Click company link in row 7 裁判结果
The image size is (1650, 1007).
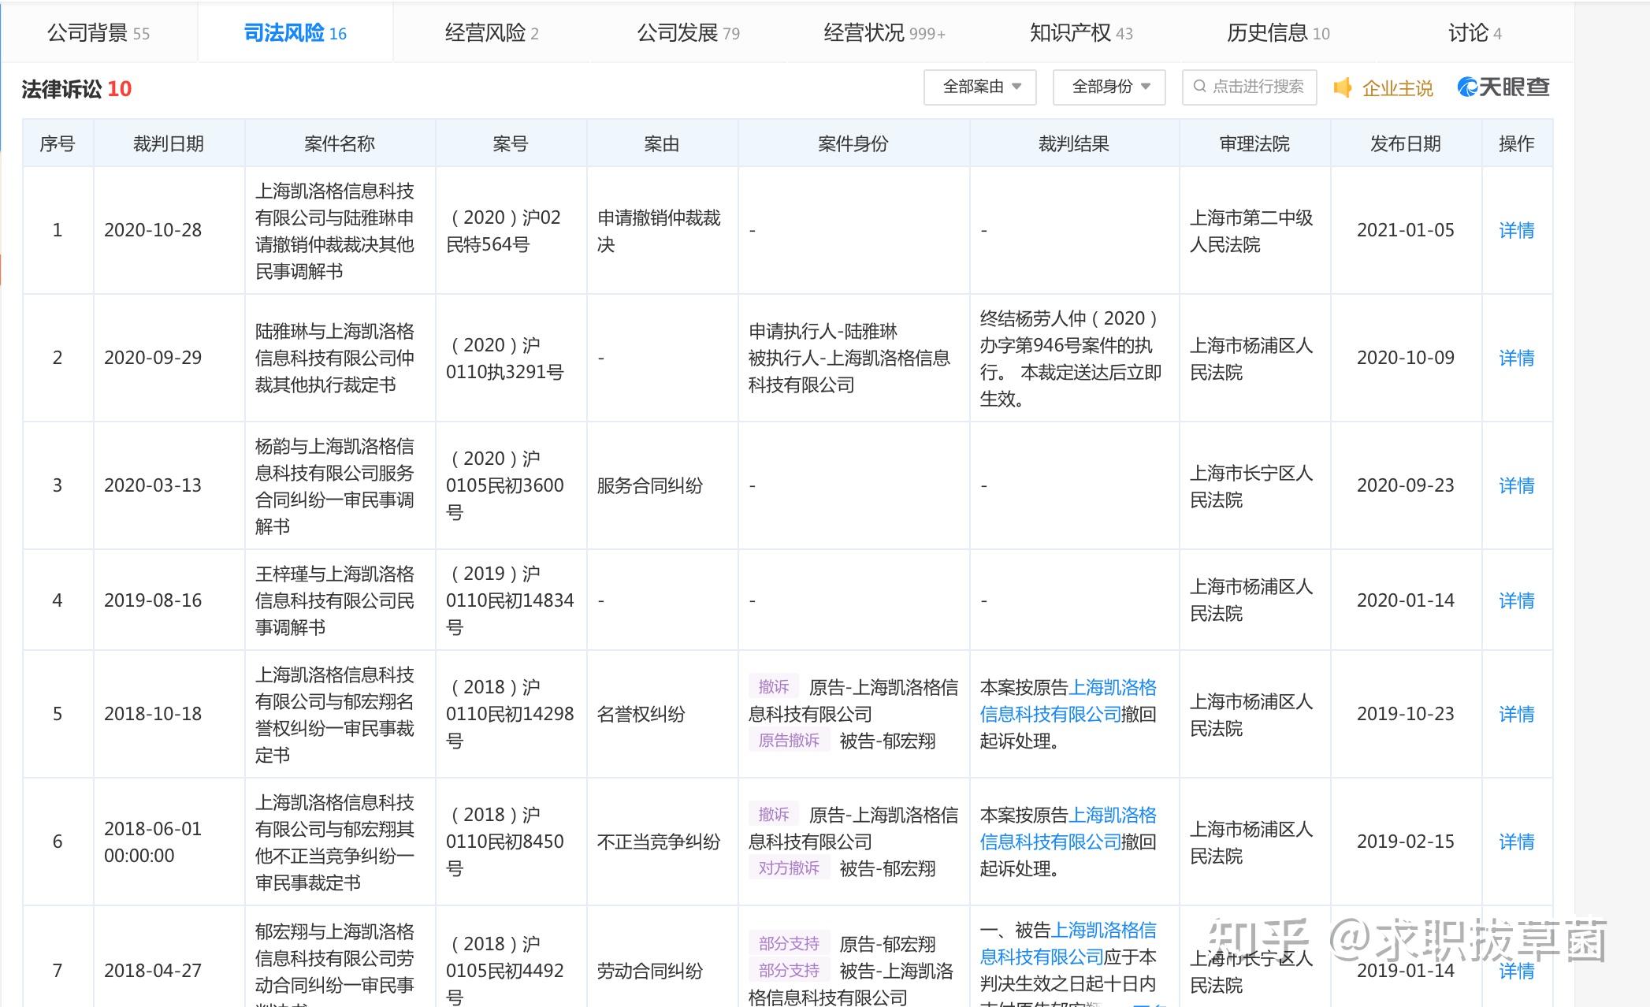click(x=1068, y=943)
